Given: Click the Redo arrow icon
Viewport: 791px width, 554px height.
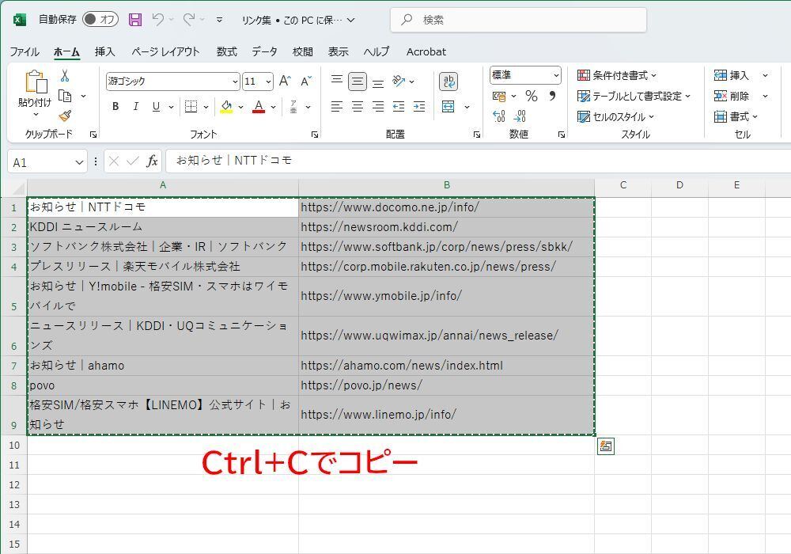Looking at the screenshot, I should tap(189, 20).
